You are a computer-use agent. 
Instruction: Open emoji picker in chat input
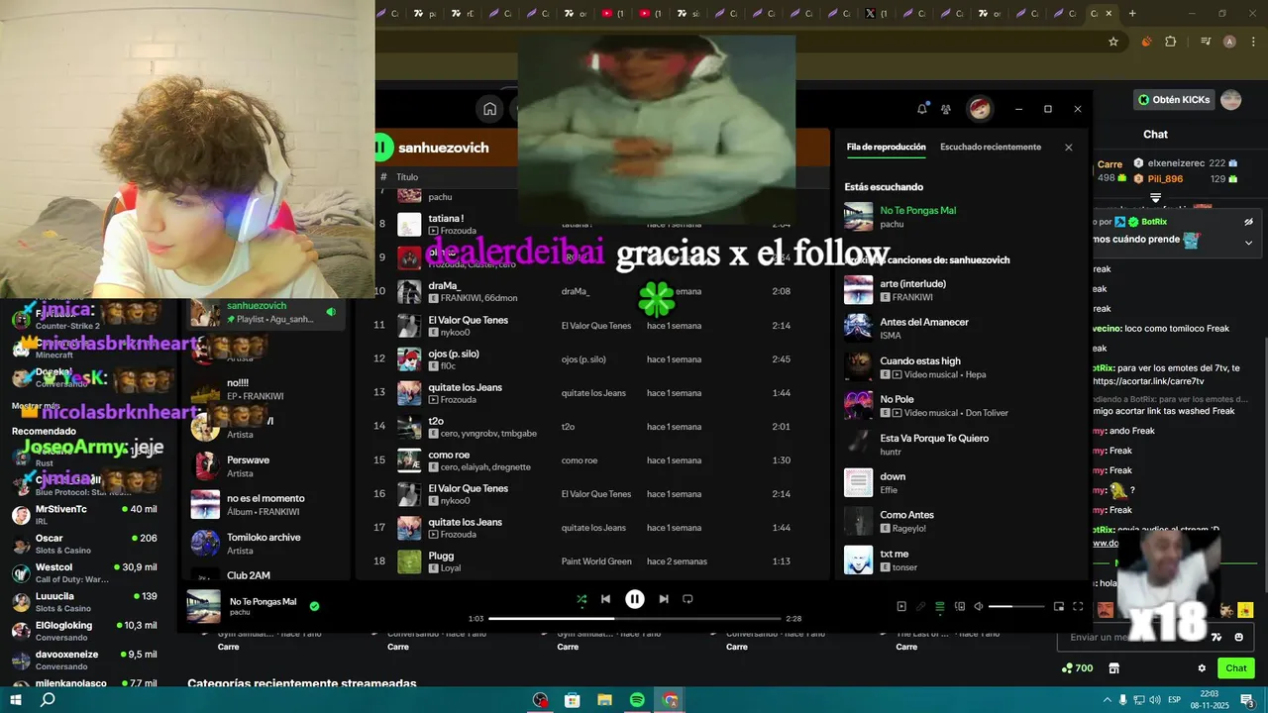click(1238, 638)
